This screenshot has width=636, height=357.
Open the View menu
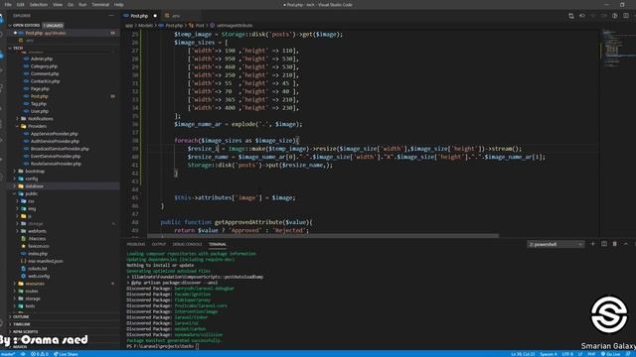click(x=58, y=4)
